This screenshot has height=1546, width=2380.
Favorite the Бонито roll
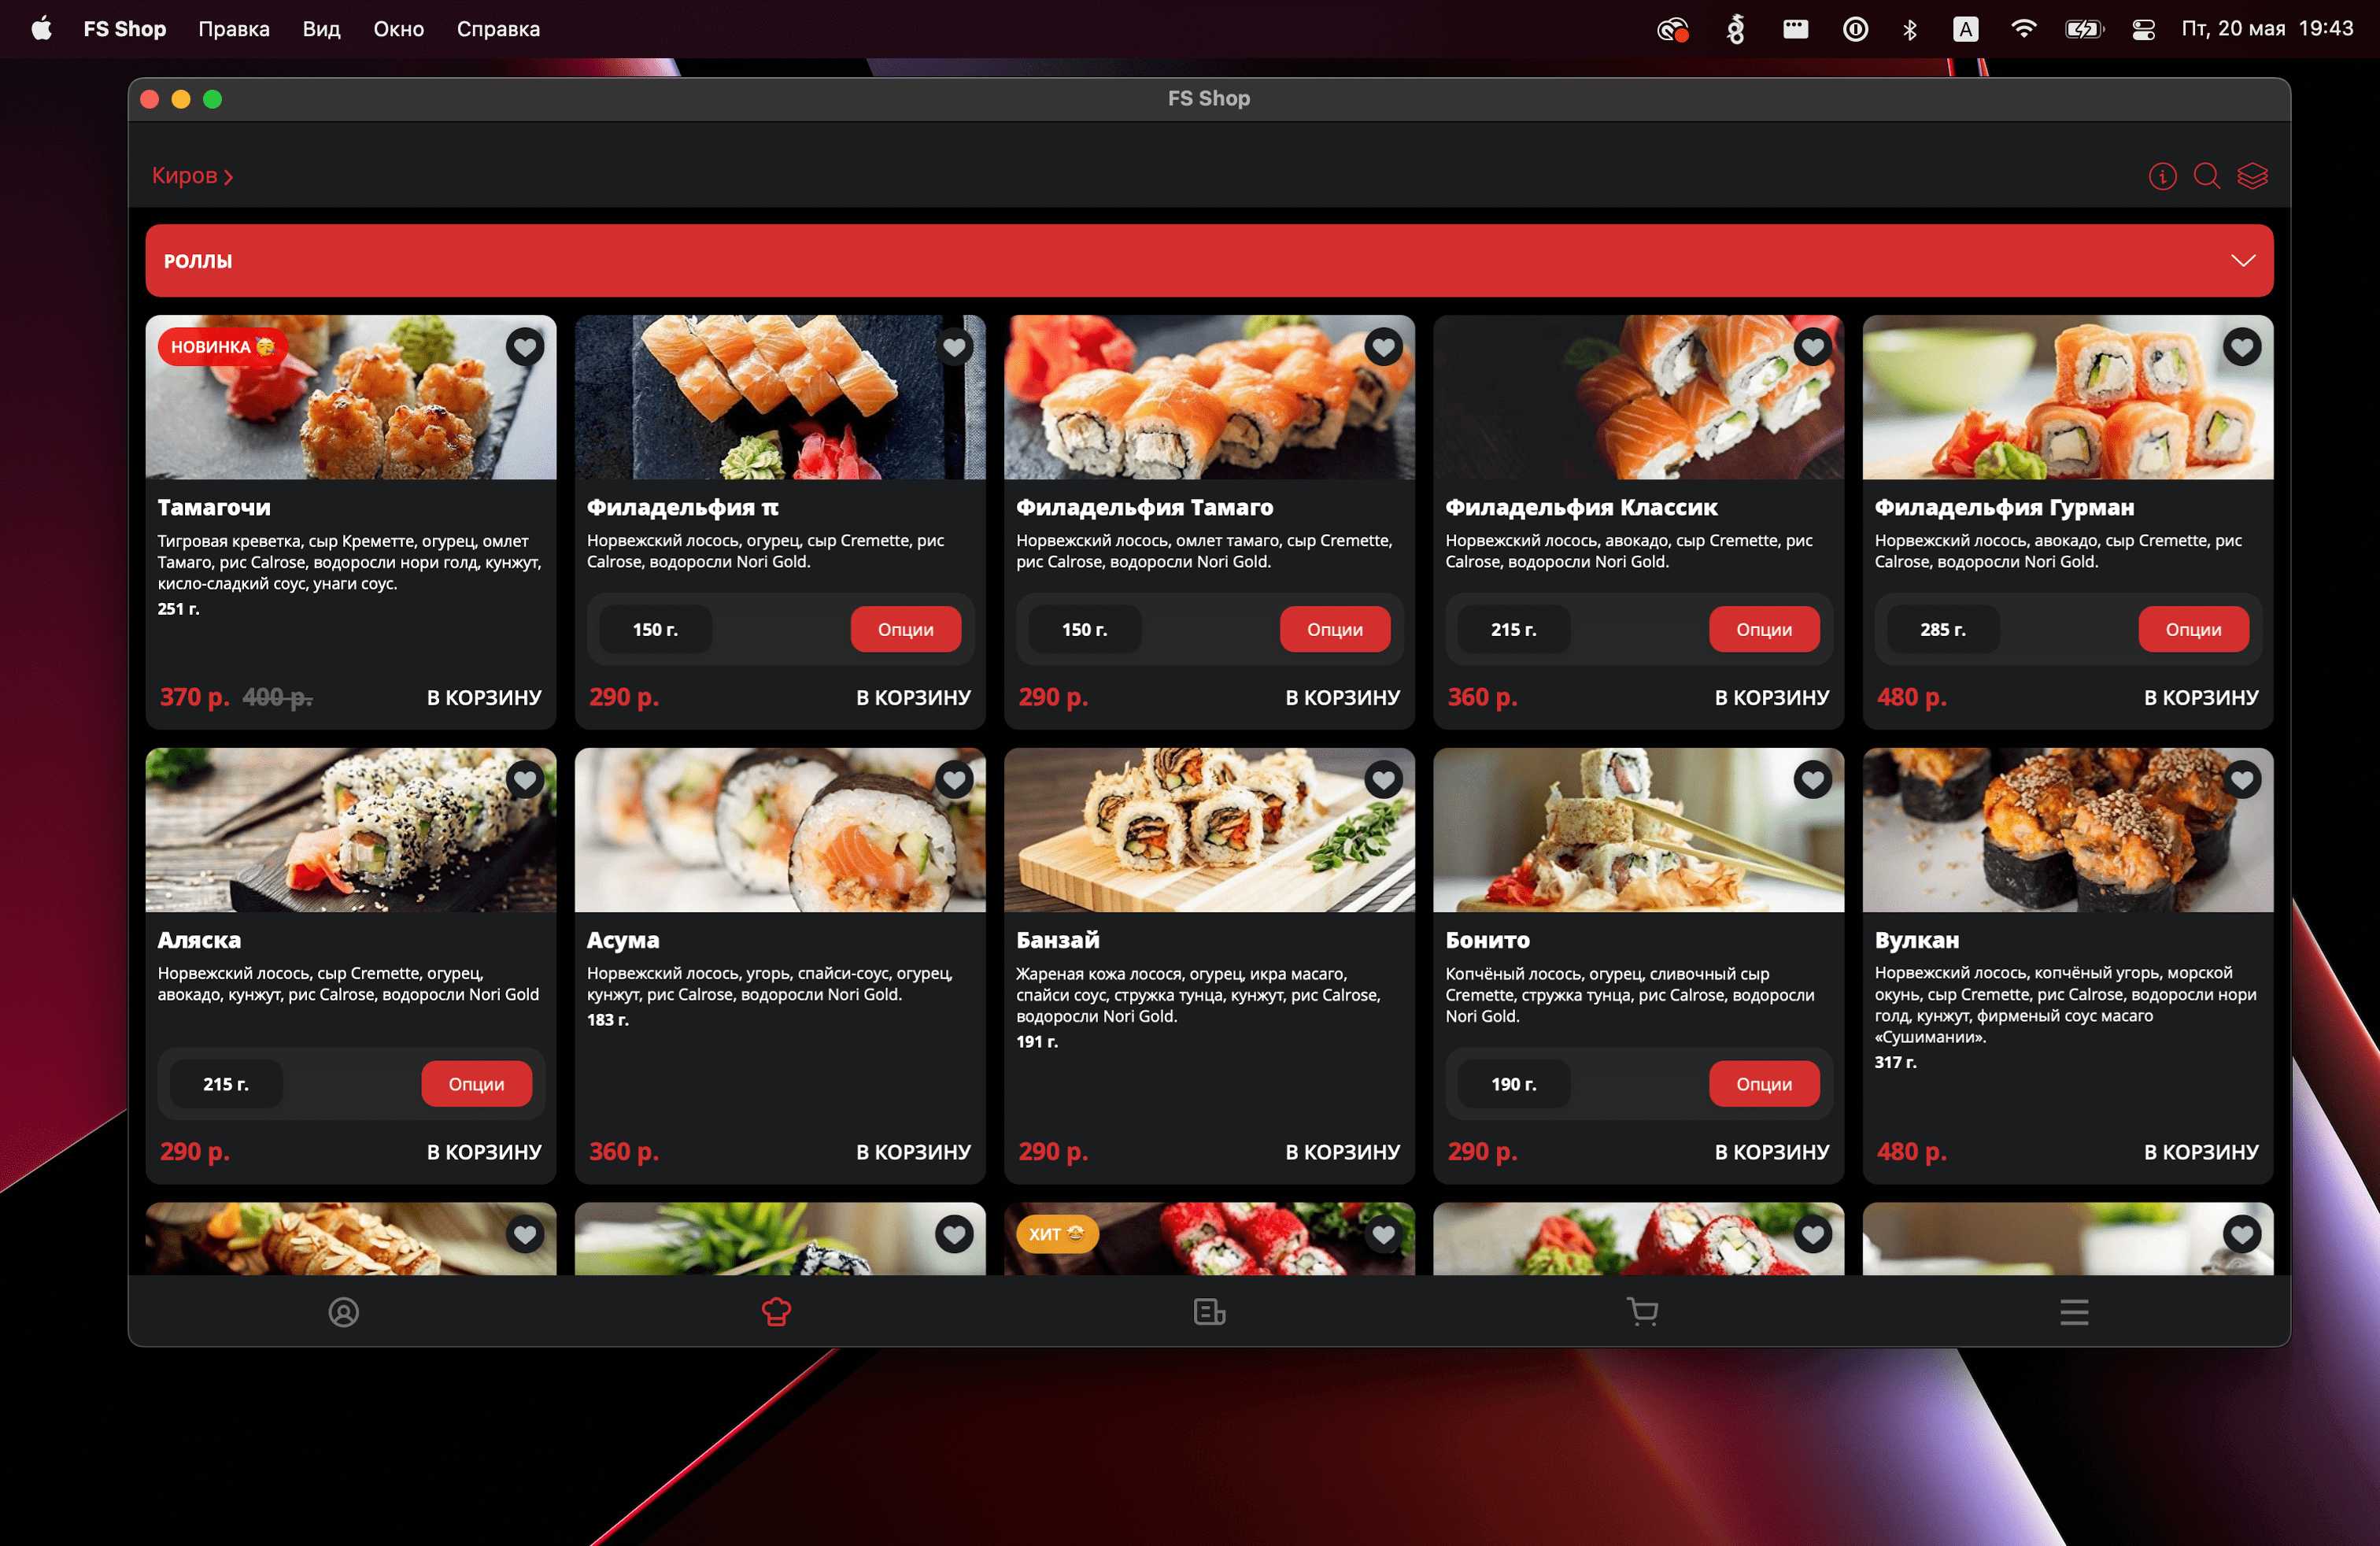[x=1813, y=780]
